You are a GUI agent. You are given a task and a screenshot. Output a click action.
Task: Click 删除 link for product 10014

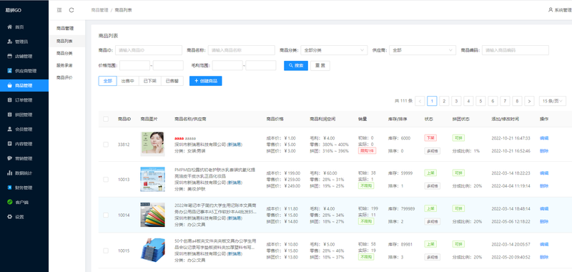click(x=544, y=221)
